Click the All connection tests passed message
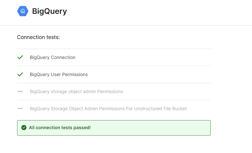252x153 pixels. click(x=60, y=128)
